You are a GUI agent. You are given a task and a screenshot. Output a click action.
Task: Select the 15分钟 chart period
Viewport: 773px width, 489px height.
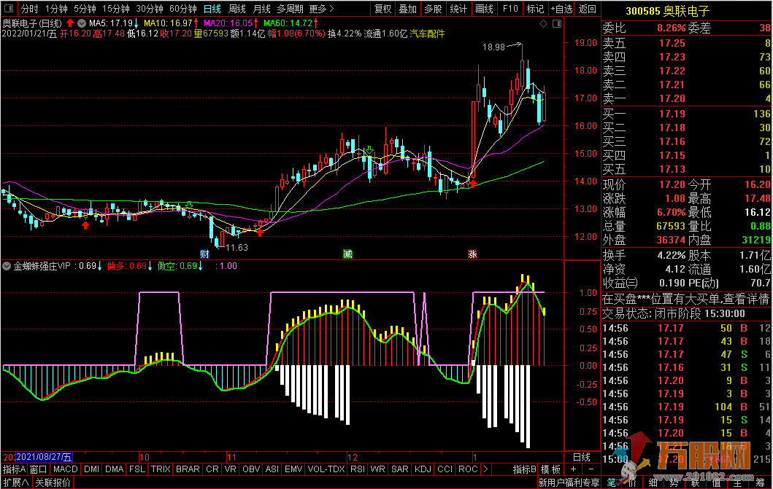(116, 9)
